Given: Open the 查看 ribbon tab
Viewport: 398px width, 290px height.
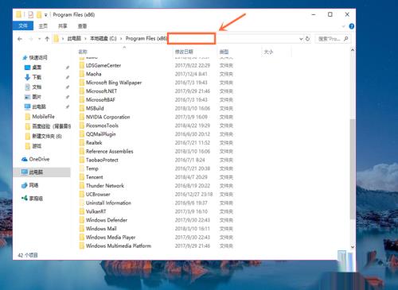Looking at the screenshot, I should point(82,26).
